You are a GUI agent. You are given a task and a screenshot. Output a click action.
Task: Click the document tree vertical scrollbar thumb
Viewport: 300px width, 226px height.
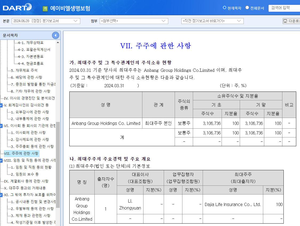[58, 165]
